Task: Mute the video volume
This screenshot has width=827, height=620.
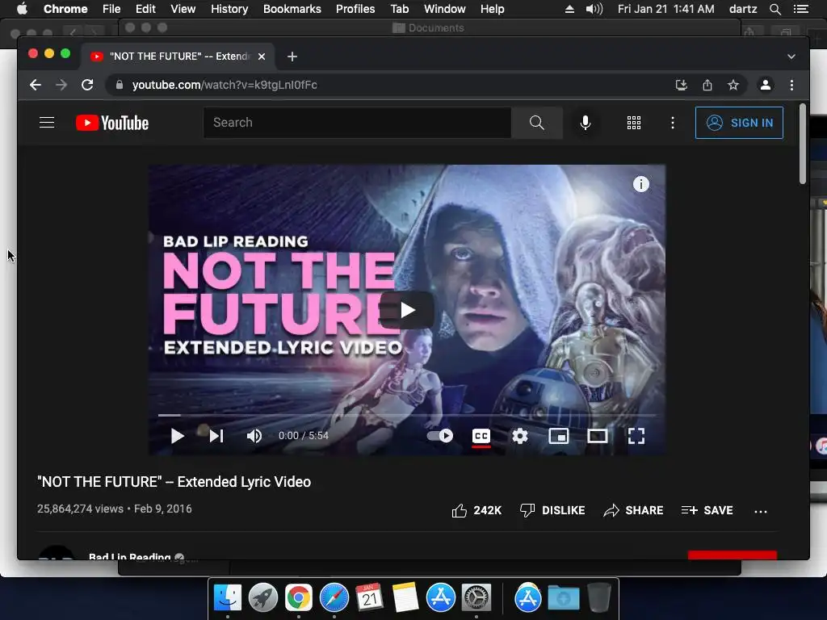Action: 254,436
